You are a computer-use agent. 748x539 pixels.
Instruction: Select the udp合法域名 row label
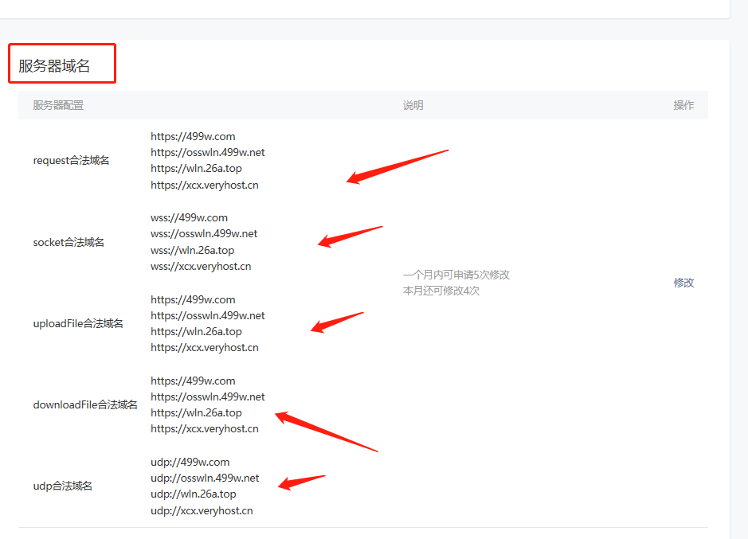click(63, 486)
